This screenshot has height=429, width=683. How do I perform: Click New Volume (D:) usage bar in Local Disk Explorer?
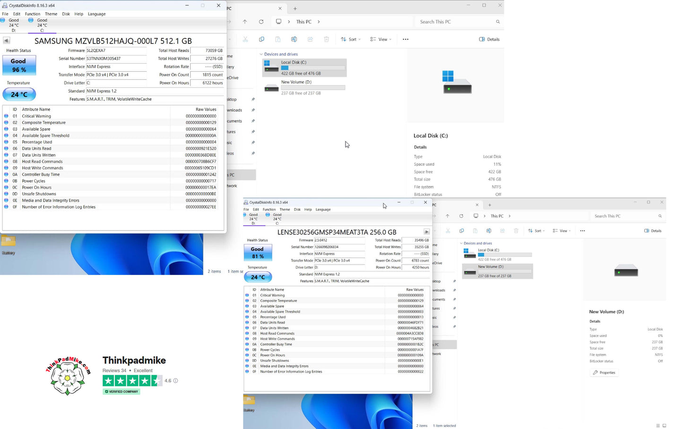pyautogui.click(x=313, y=87)
